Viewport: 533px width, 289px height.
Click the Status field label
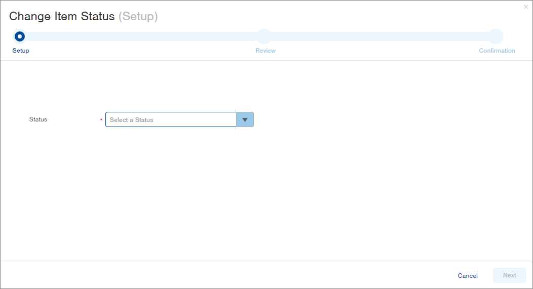pos(38,119)
